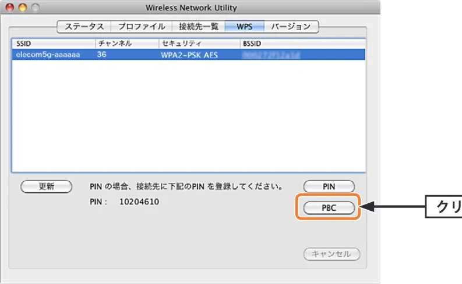The width and height of the screenshot is (462, 284).
Task: Click the WPA2-PSK AES security cell
Action: click(189, 55)
